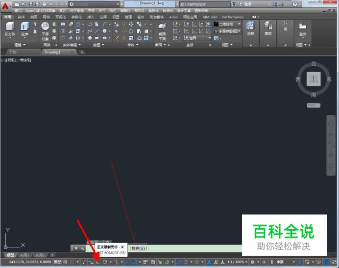The image size is (339, 268).
Task: Toggle polar tracking in status bar
Action: click(105, 262)
